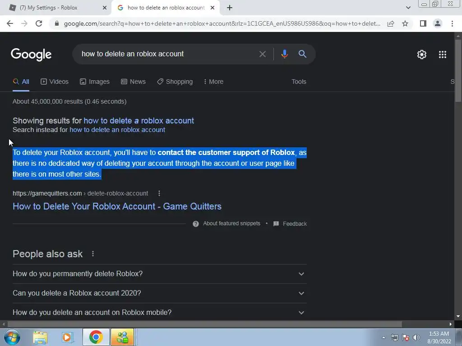
Task: Open the tab search dropdown arrow
Action: tap(408, 8)
